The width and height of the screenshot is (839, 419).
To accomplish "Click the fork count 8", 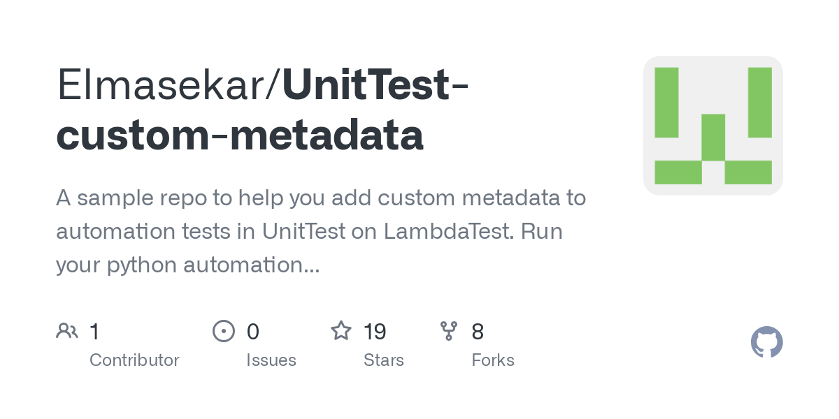I will coord(478,332).
